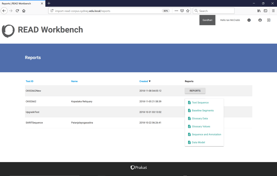Screen dimensions: 277x176
Task: Bookmark this page with the star icon
Action: tap(188, 11)
